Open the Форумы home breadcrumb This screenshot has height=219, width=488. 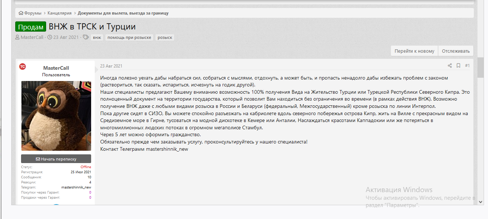click(x=30, y=13)
